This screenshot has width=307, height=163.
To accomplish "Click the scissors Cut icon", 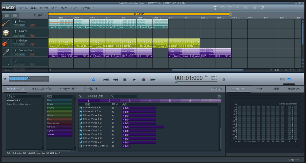I will coord(237,8).
